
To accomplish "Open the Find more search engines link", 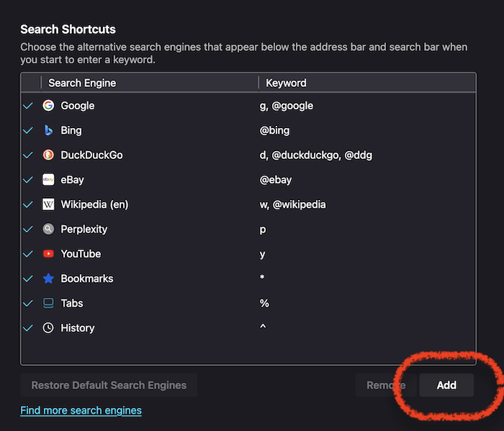I will [x=81, y=410].
